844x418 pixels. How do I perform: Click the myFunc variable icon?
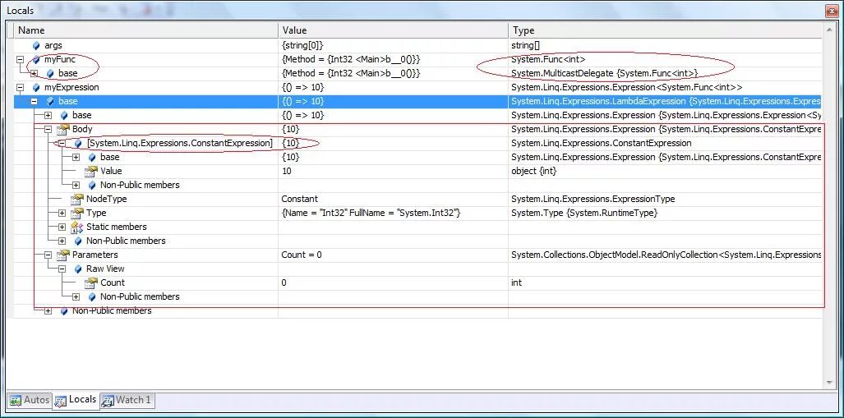(36, 60)
